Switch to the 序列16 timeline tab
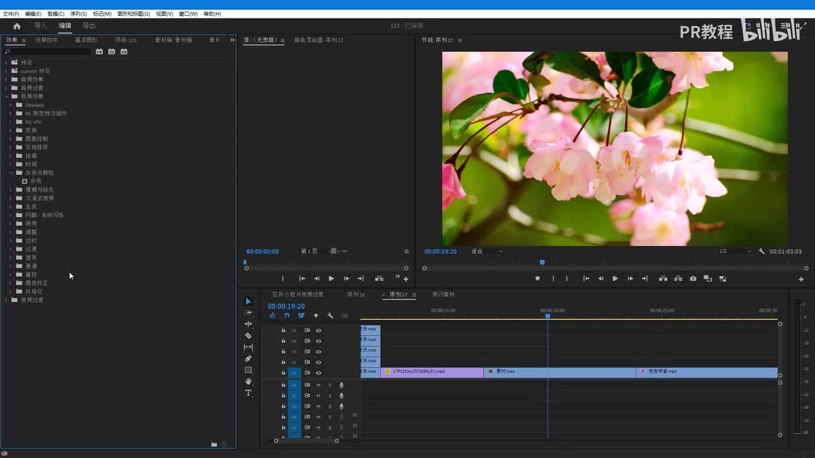This screenshot has height=458, width=815. point(356,295)
